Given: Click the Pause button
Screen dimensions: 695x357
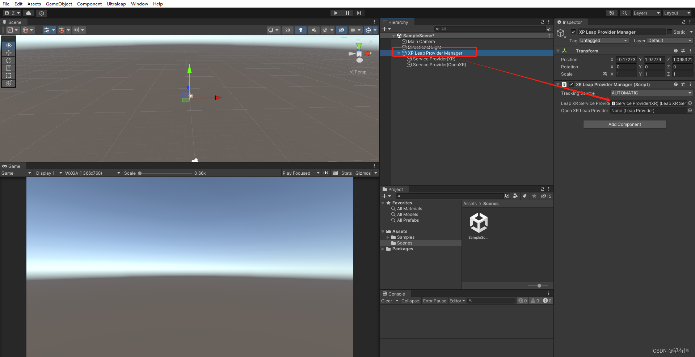Looking at the screenshot, I should 347,13.
